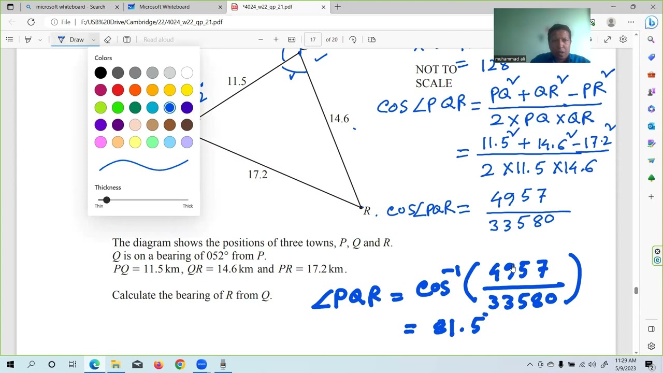663x373 pixels.
Task: Open sidebar Games chess icon
Action: [x=651, y=92]
